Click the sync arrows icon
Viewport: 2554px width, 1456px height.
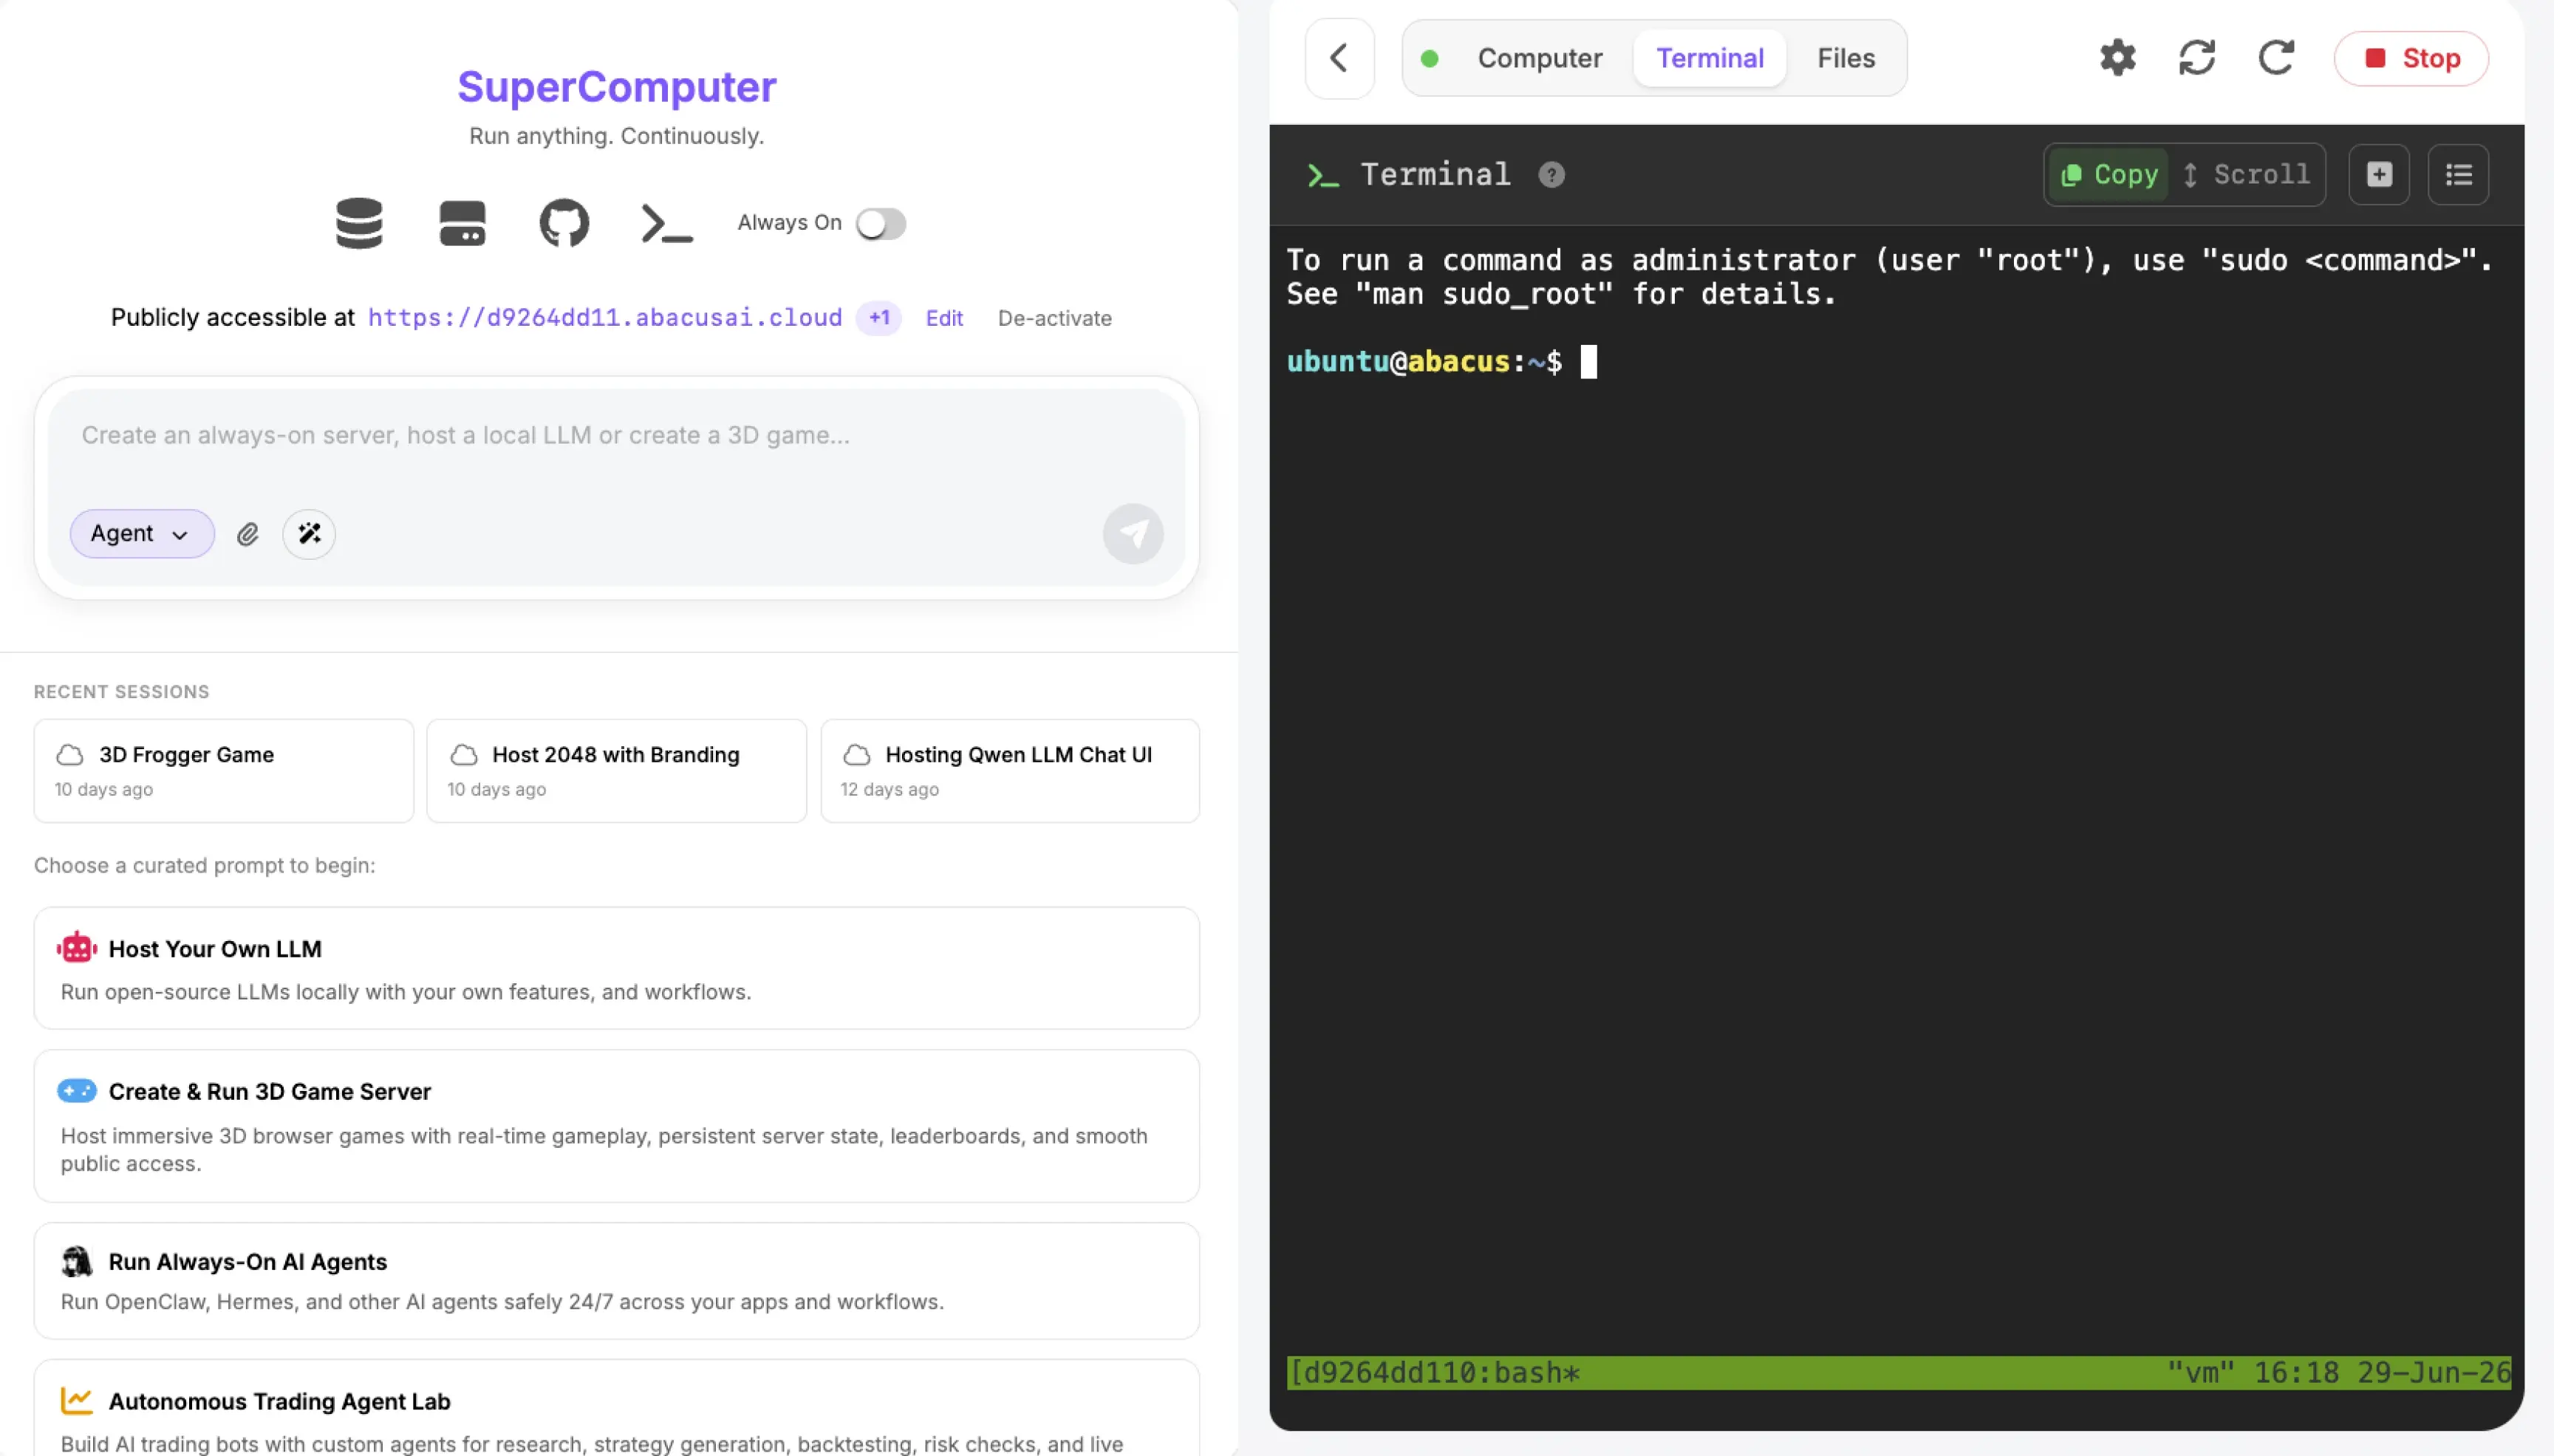click(2197, 58)
